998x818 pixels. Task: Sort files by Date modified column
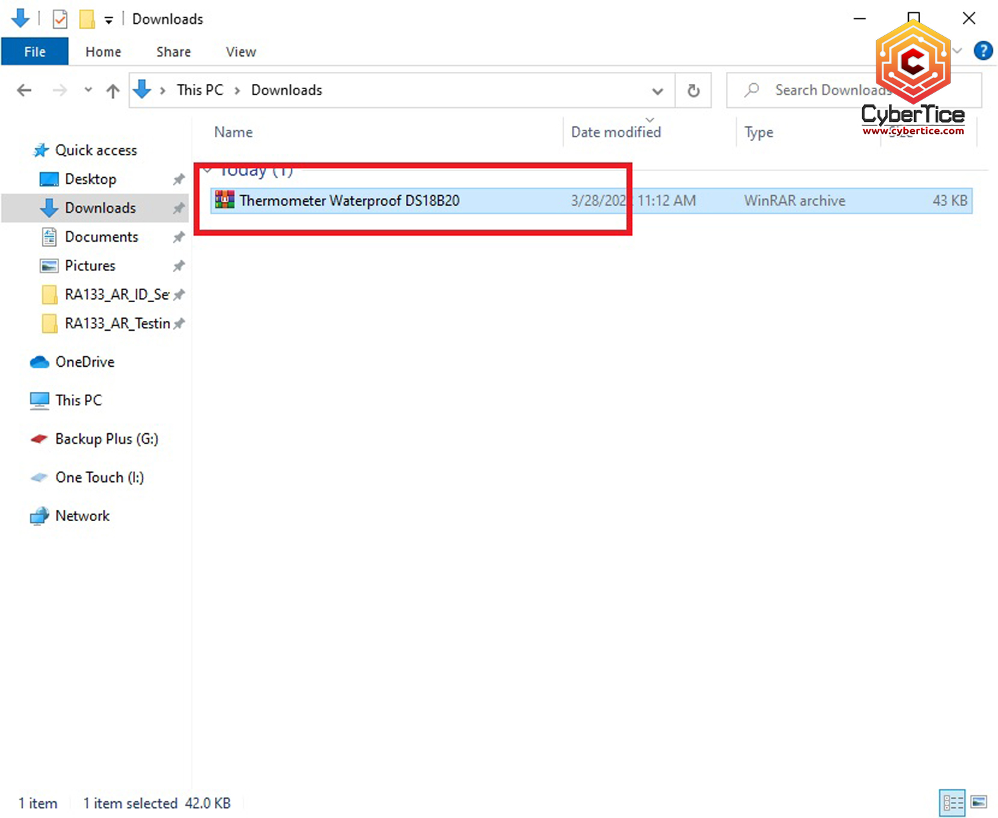click(x=615, y=132)
